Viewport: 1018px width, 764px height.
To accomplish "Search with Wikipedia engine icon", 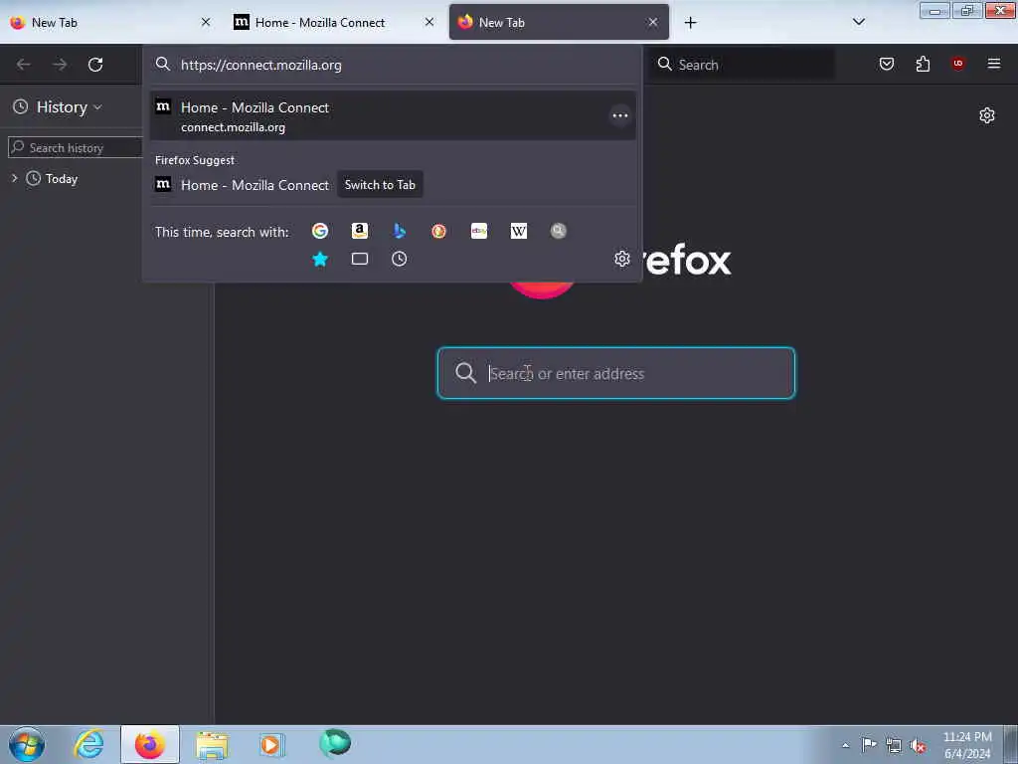I will click(x=519, y=231).
